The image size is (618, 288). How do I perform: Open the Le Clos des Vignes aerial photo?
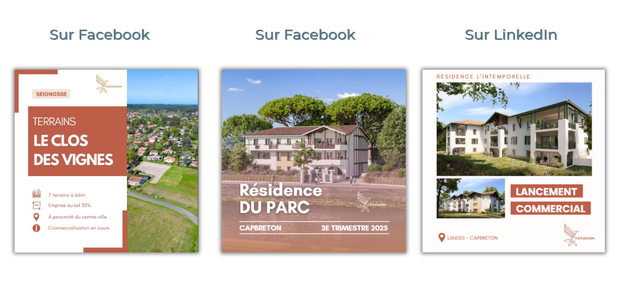(x=162, y=161)
